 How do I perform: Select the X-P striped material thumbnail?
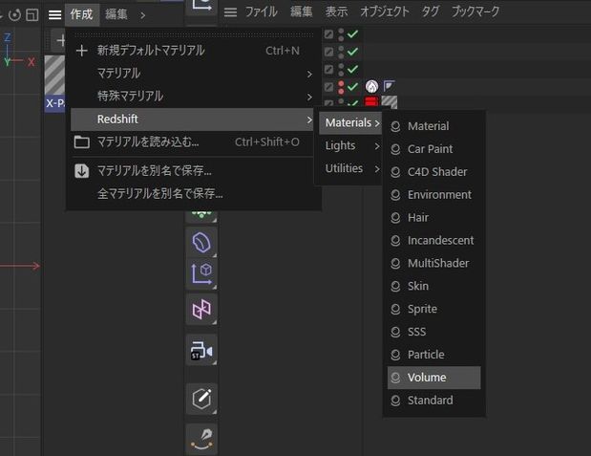[54, 76]
